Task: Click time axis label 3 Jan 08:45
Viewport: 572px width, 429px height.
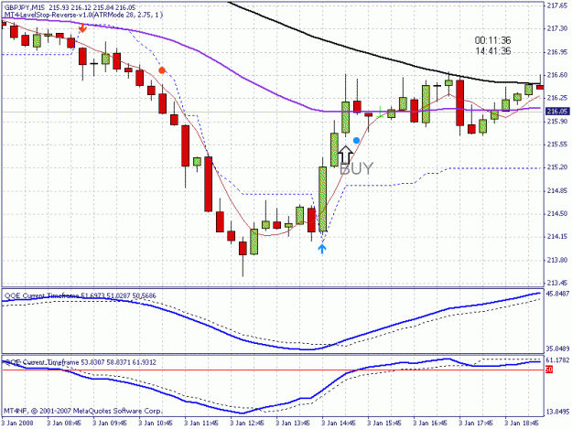Action: click(x=64, y=423)
